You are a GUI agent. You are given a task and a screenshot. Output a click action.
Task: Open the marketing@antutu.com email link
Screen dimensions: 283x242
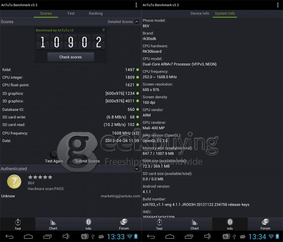pyautogui.click(x=120, y=196)
